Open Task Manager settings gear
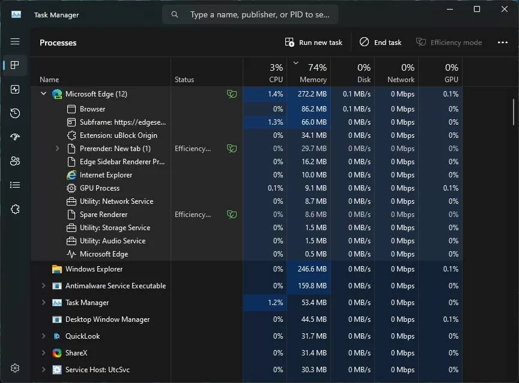This screenshot has height=383, width=519. coord(15,367)
